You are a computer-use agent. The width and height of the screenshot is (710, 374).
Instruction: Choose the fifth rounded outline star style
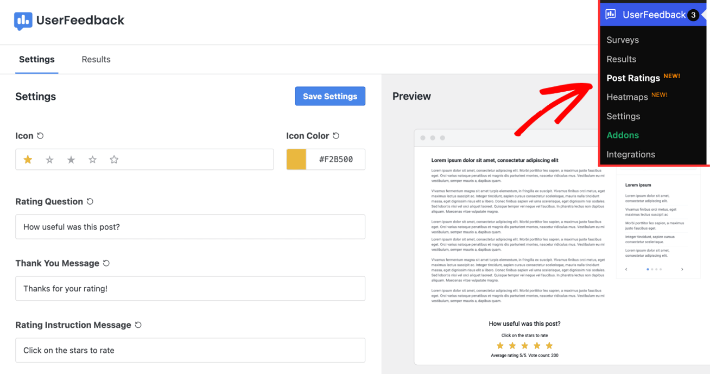tap(114, 160)
